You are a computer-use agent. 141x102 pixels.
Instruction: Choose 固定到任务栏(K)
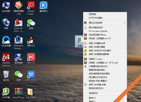(105, 88)
